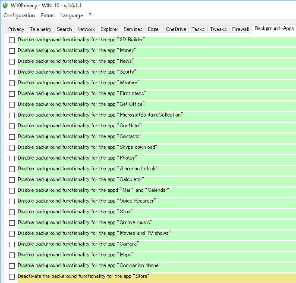Image resolution: width=296 pixels, height=283 pixels.
Task: Tick the First steps app checkbox
Action: (x=12, y=94)
